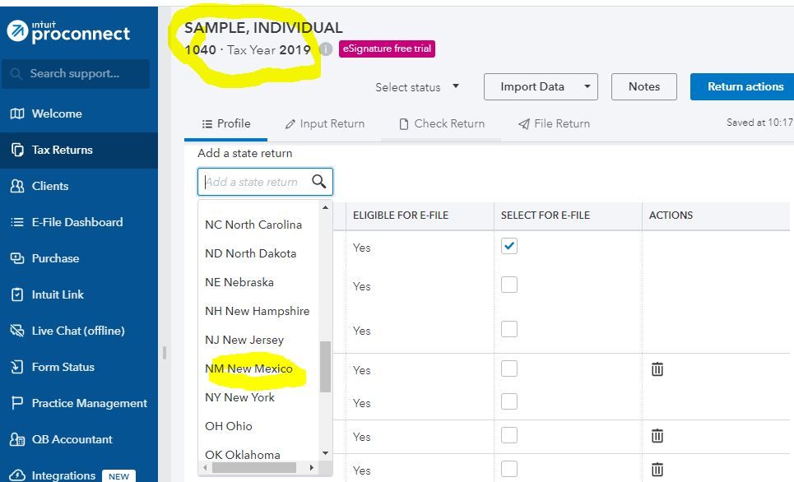Expand the Select status dropdown

[x=417, y=87]
